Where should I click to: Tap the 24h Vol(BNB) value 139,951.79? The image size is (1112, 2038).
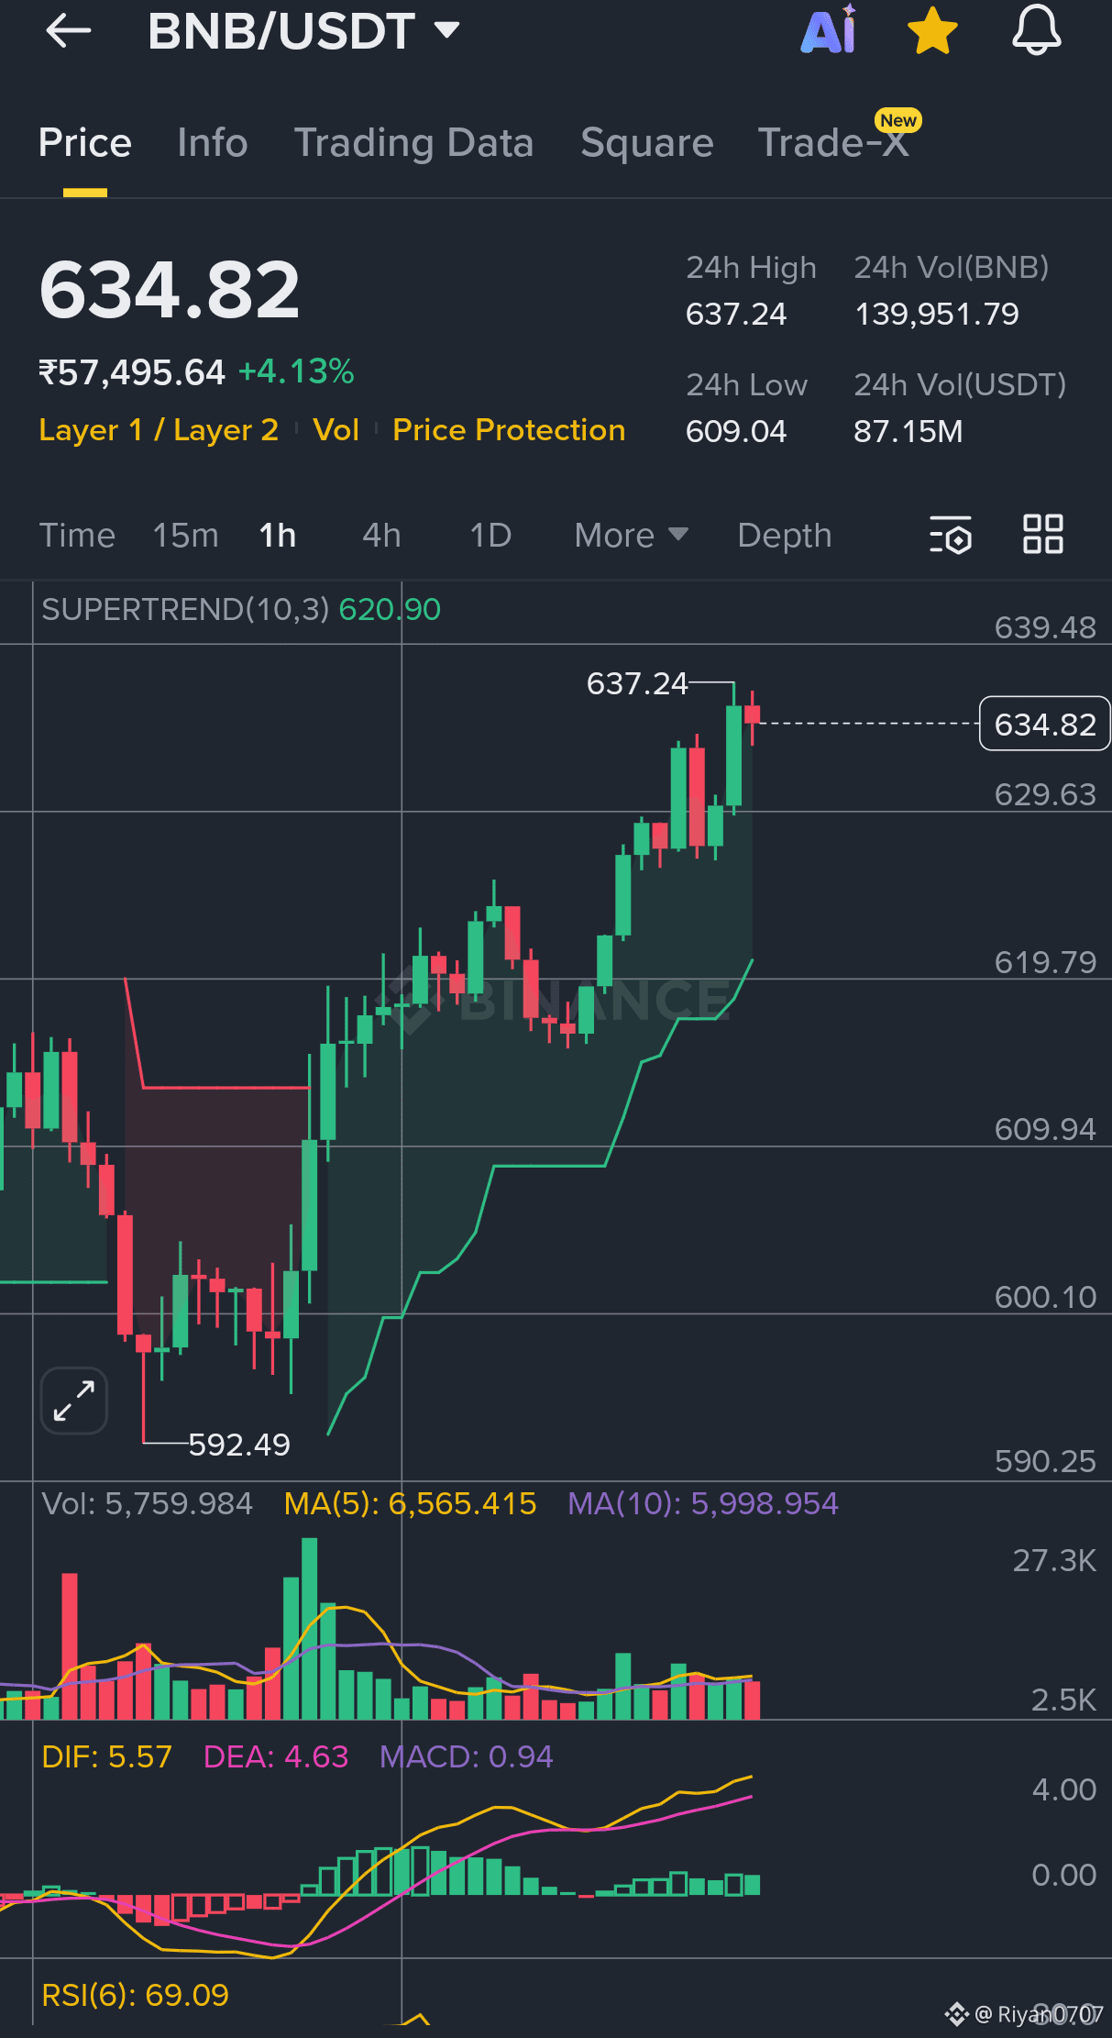click(x=937, y=315)
